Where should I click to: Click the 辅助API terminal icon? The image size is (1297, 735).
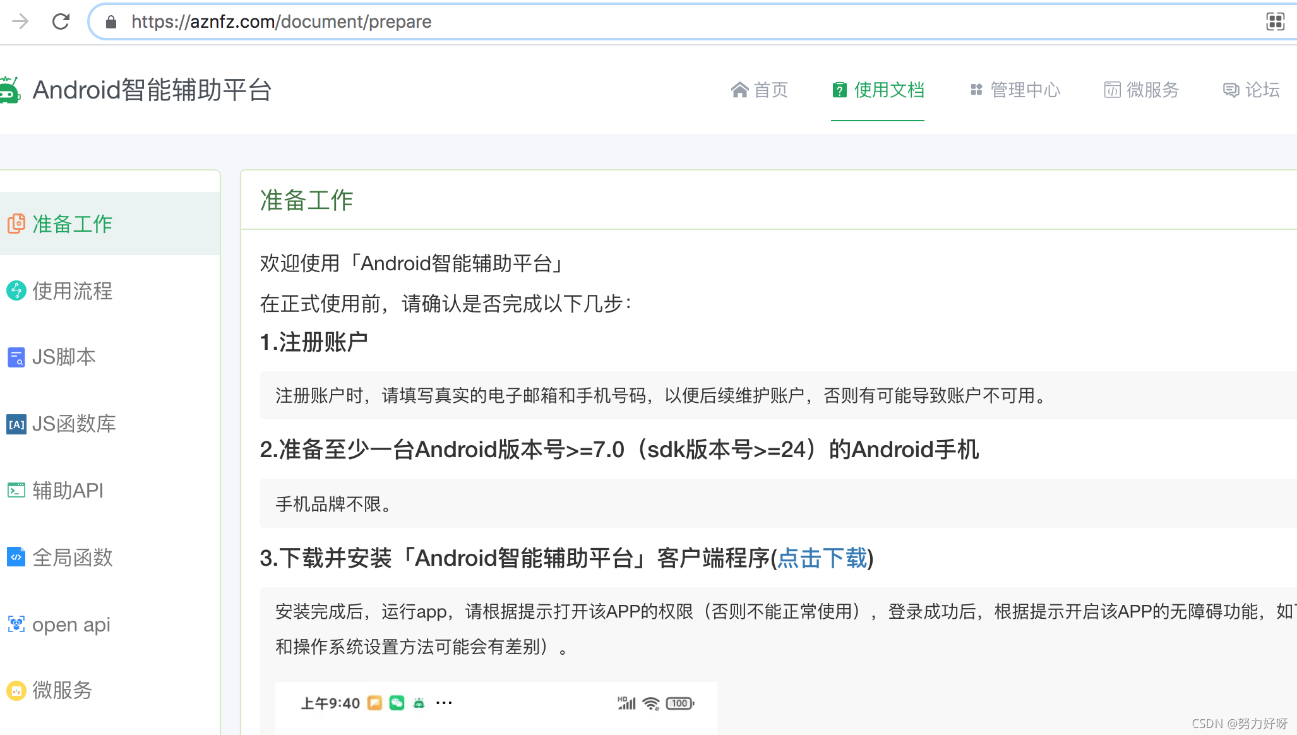click(x=16, y=491)
